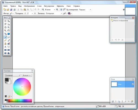
Task: Toggle the pixel grid toolbar icon
Action: (x=61, y=10)
